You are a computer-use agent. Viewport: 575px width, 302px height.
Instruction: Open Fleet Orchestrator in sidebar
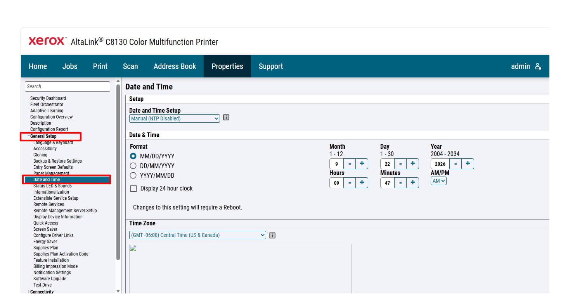[x=47, y=105]
